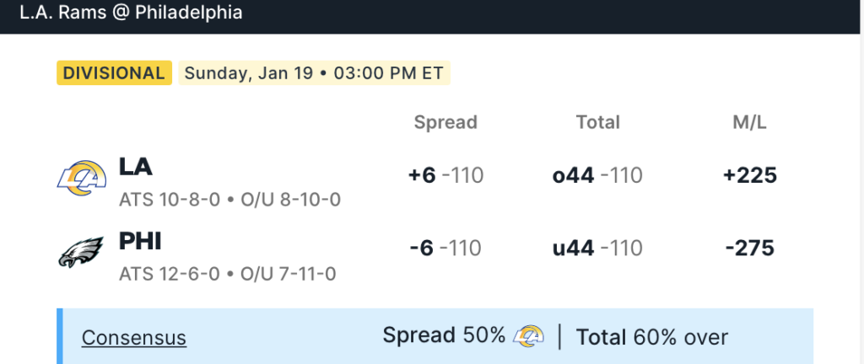
Task: Click the Spread column header
Action: tap(445, 122)
